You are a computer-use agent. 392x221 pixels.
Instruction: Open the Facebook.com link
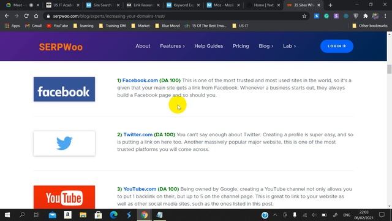click(x=140, y=80)
